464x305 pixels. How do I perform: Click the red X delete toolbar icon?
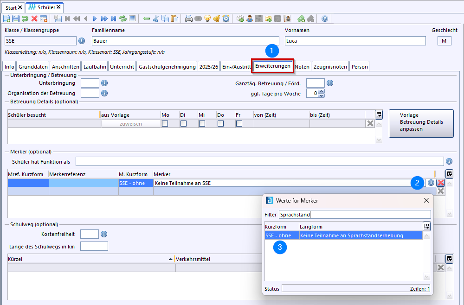(34, 19)
